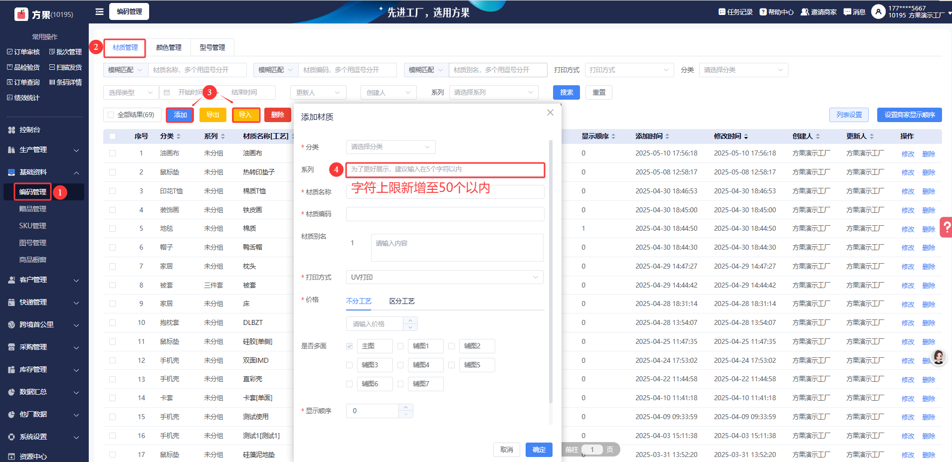952x462 pixels.
Task: Open the customer service avatar chat
Action: [938, 357]
